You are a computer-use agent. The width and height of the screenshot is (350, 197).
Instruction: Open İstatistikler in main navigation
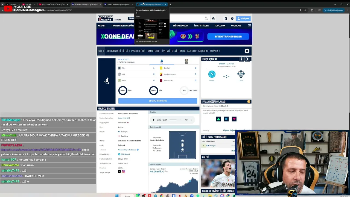click(201, 26)
